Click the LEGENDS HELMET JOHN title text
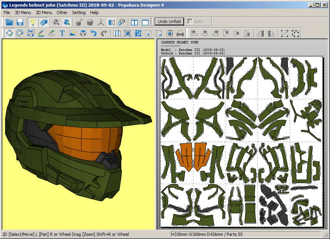 coord(179,42)
